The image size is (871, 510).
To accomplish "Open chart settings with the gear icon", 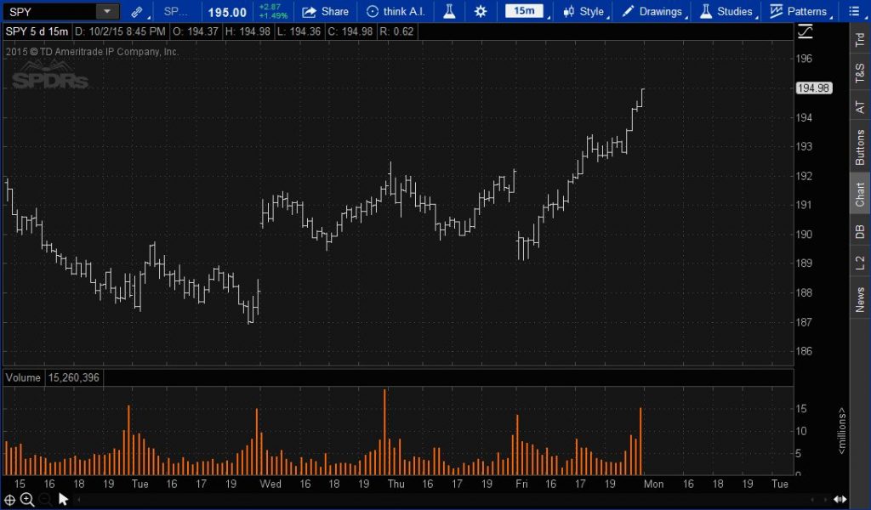I will (481, 12).
